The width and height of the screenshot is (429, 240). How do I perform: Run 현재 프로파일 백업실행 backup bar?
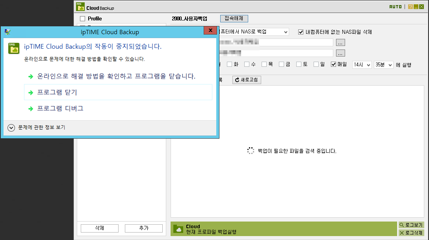[x=284, y=229]
